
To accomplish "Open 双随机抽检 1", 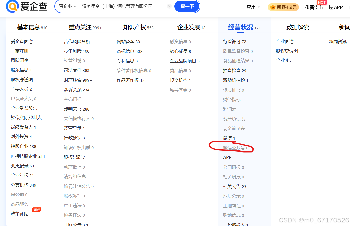I will tap(236, 80).
